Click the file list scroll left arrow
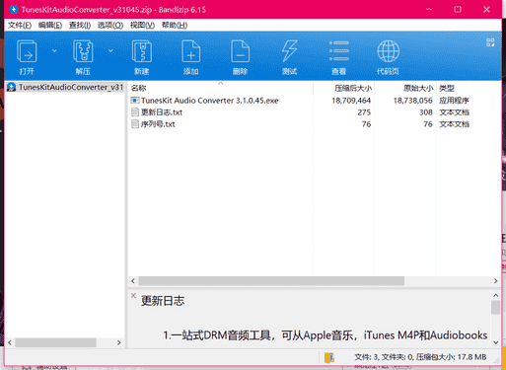506x370 pixels. coord(133,281)
